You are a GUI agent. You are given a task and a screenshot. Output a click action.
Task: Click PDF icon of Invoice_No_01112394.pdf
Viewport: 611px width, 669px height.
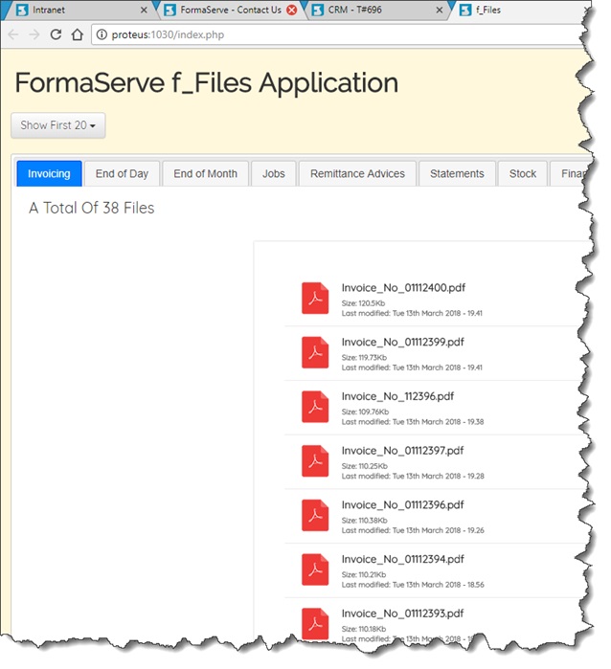315,569
